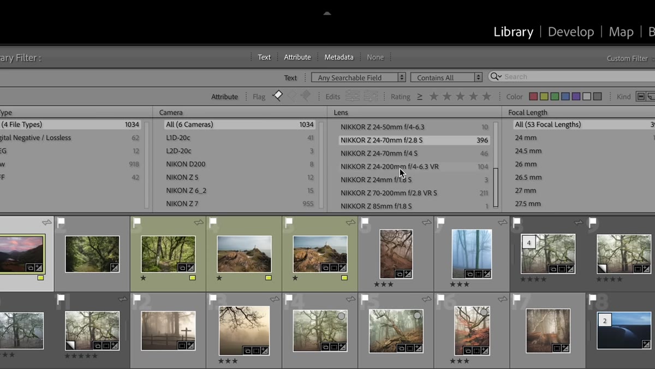
Task: Enable the Text filter bar option
Action: (264, 57)
